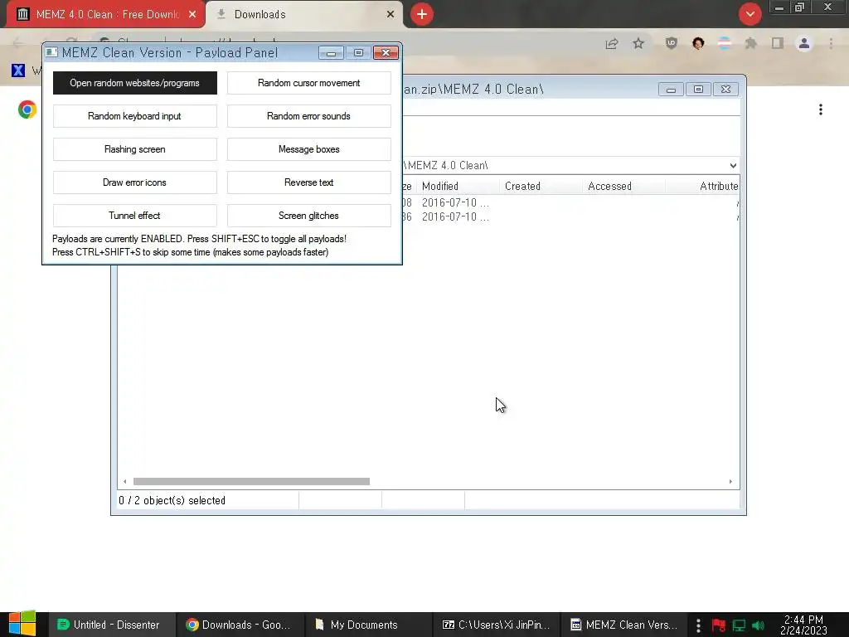
Task: Expand the 7-Zip address path dropdown
Action: (733, 165)
